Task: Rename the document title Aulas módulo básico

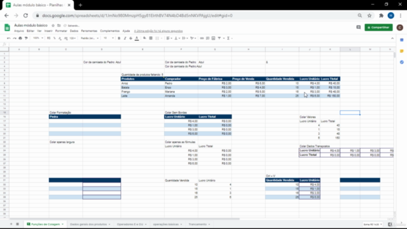Action: click(x=31, y=25)
